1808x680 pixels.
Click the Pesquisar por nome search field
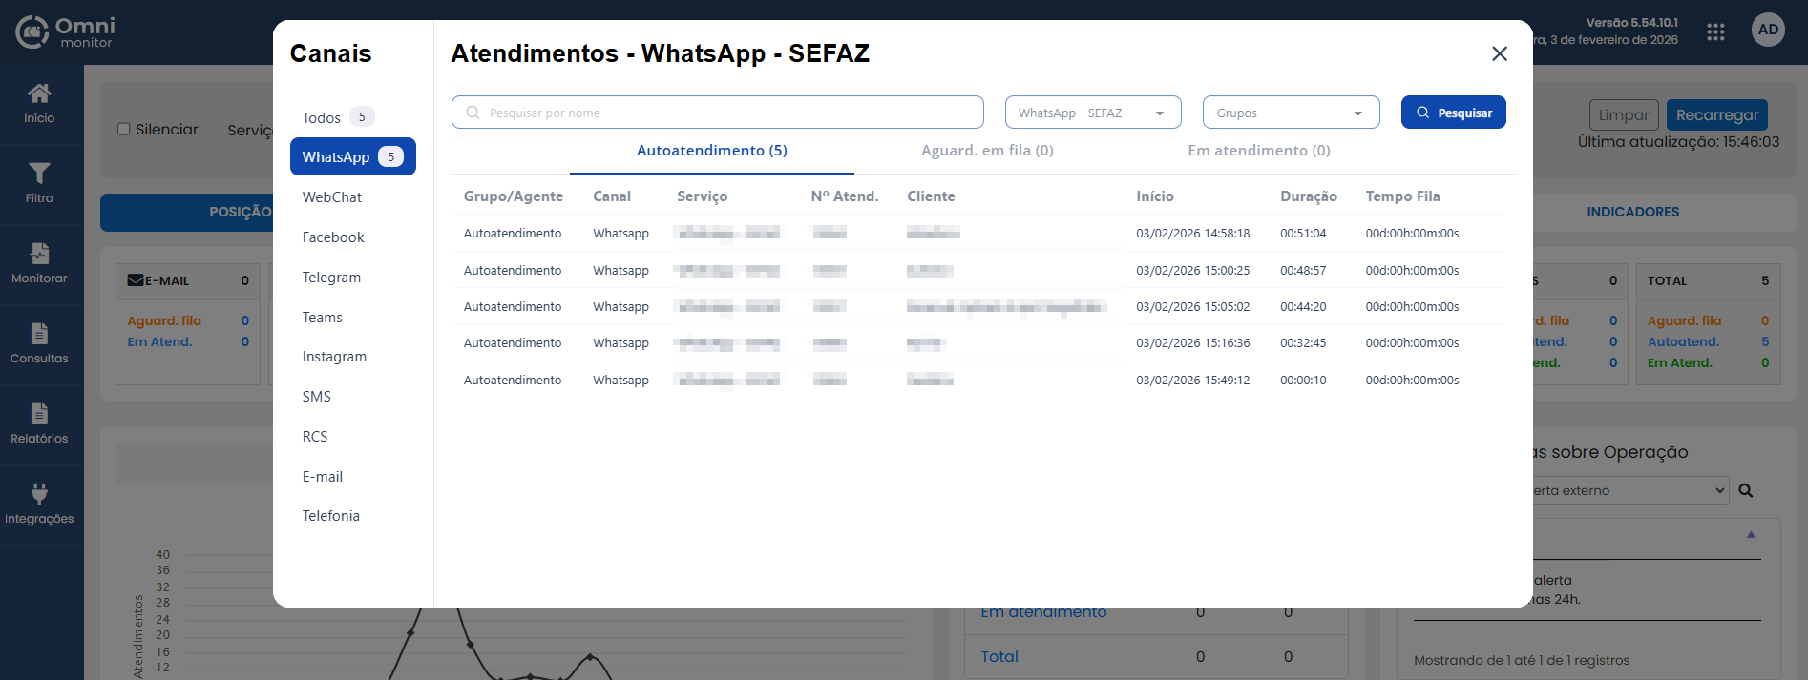[x=717, y=113]
